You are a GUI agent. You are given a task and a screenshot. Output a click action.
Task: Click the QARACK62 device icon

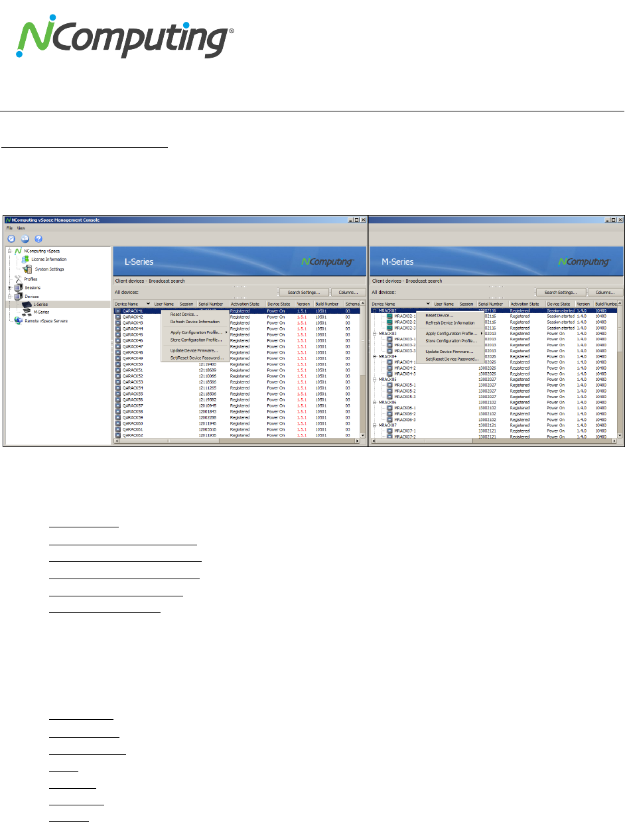118,435
